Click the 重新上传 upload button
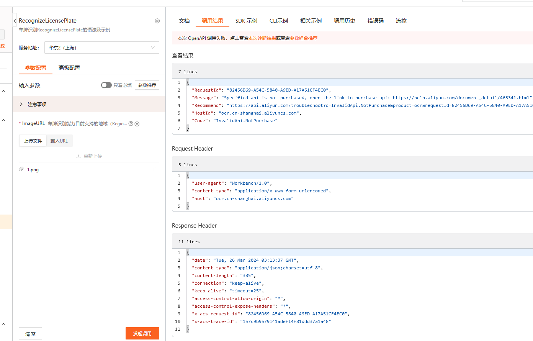The image size is (533, 341). (x=89, y=156)
